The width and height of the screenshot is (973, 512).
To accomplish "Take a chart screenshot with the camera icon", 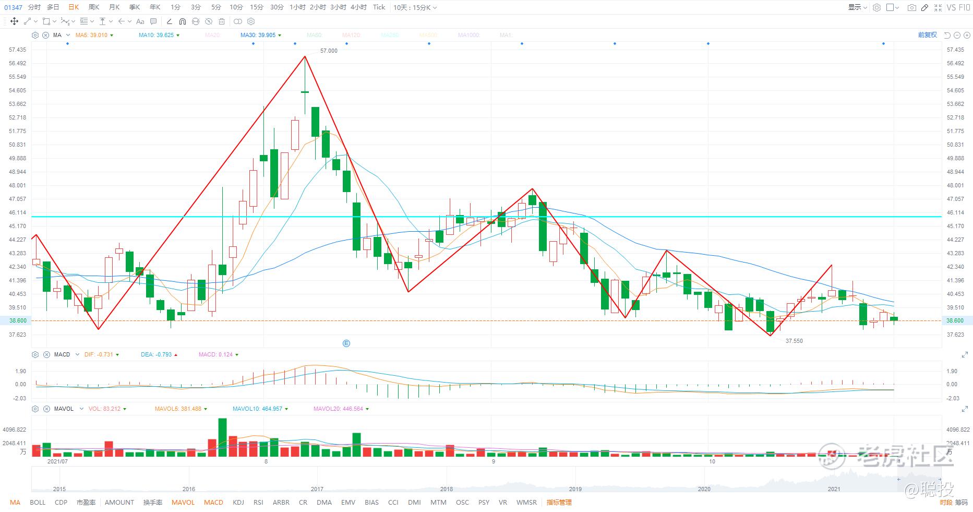I will click(x=911, y=7).
